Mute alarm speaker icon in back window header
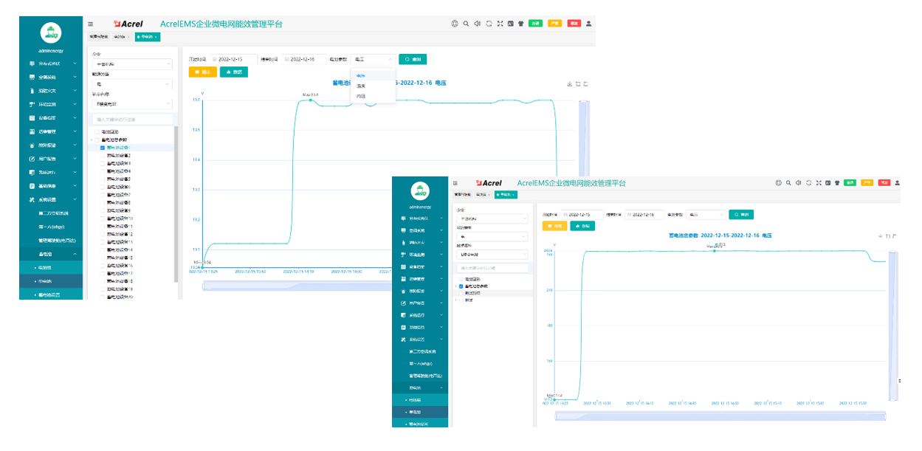The image size is (922, 451). click(x=478, y=24)
